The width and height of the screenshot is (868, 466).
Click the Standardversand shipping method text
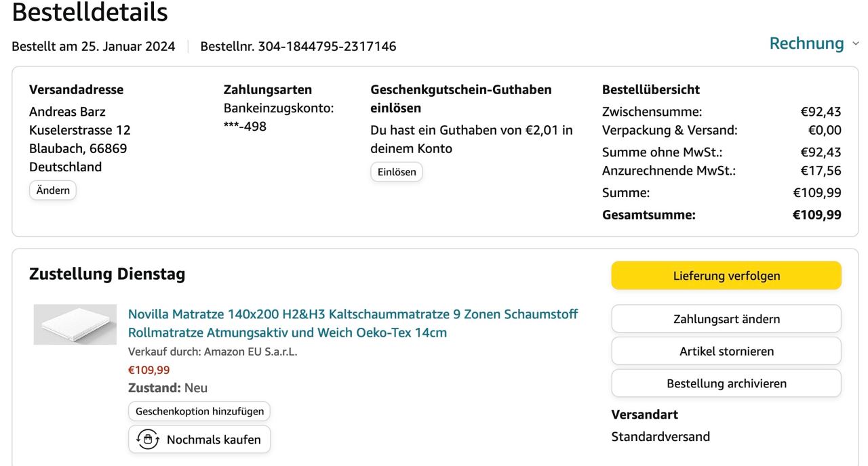[660, 437]
